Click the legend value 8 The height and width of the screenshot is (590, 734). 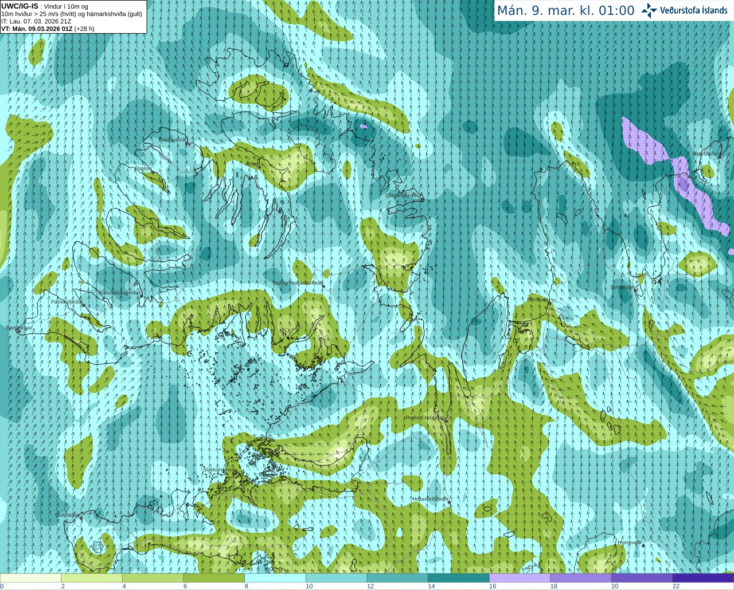[245, 586]
